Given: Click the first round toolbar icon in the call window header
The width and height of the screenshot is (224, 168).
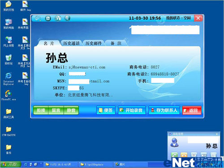Looking at the screenshot, I should (38, 18).
